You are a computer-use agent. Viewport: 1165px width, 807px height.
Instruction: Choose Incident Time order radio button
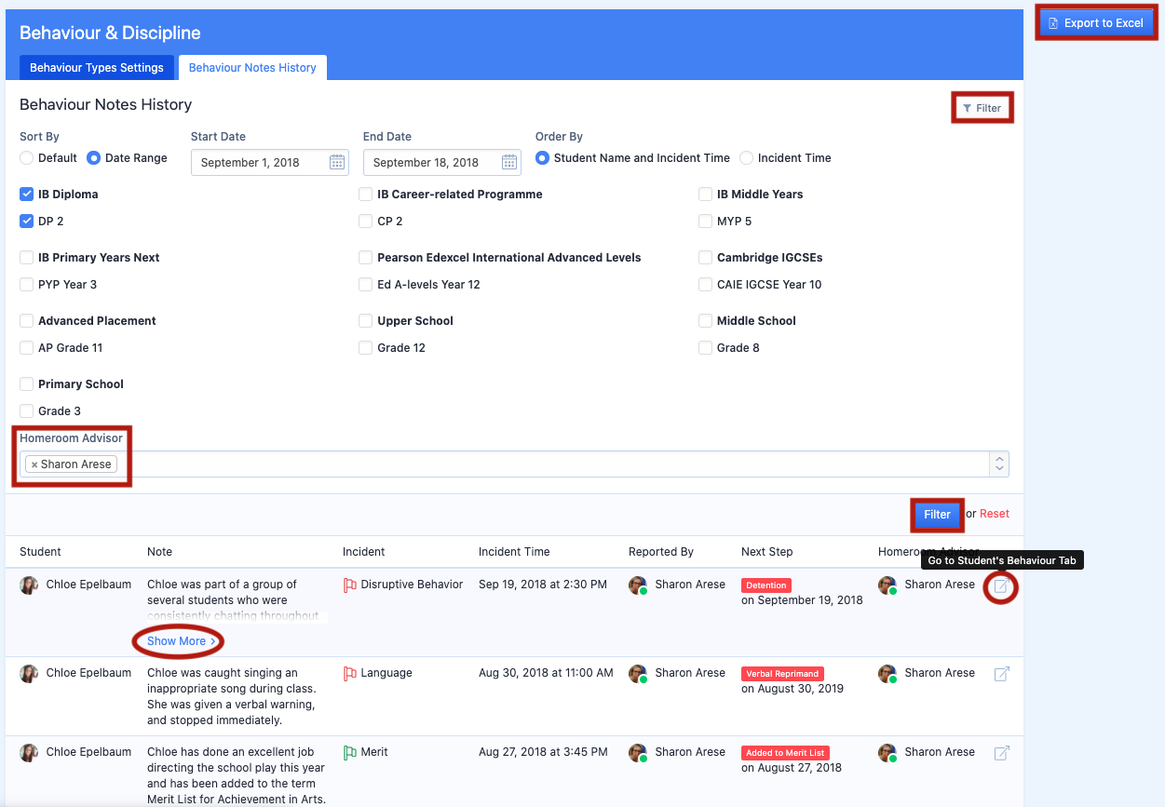pyautogui.click(x=746, y=158)
